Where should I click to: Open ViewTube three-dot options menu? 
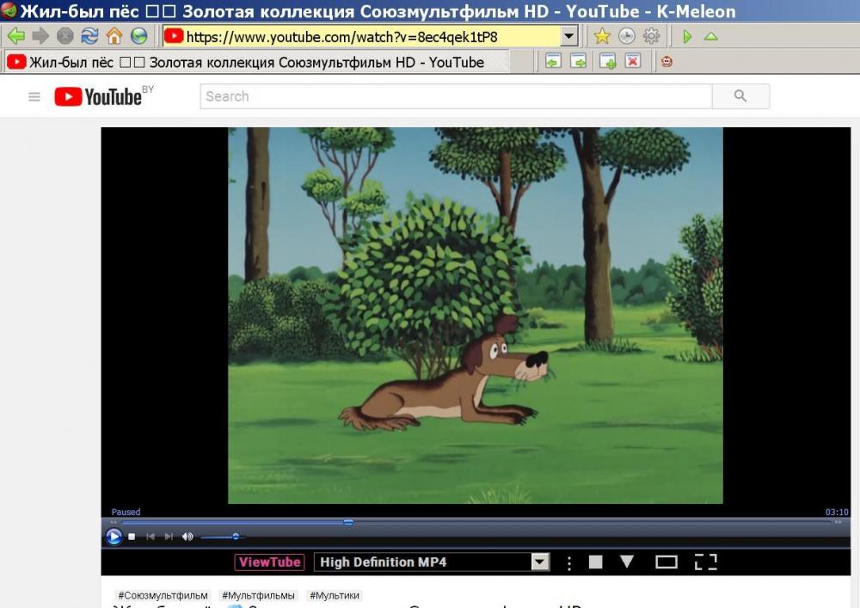tap(569, 562)
